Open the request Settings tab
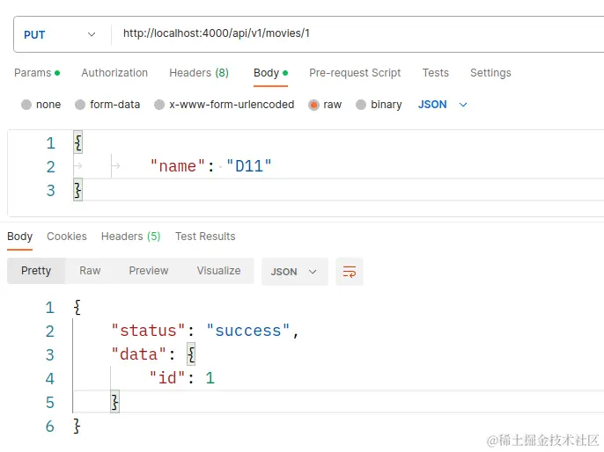This screenshot has width=604, height=452. 490,73
